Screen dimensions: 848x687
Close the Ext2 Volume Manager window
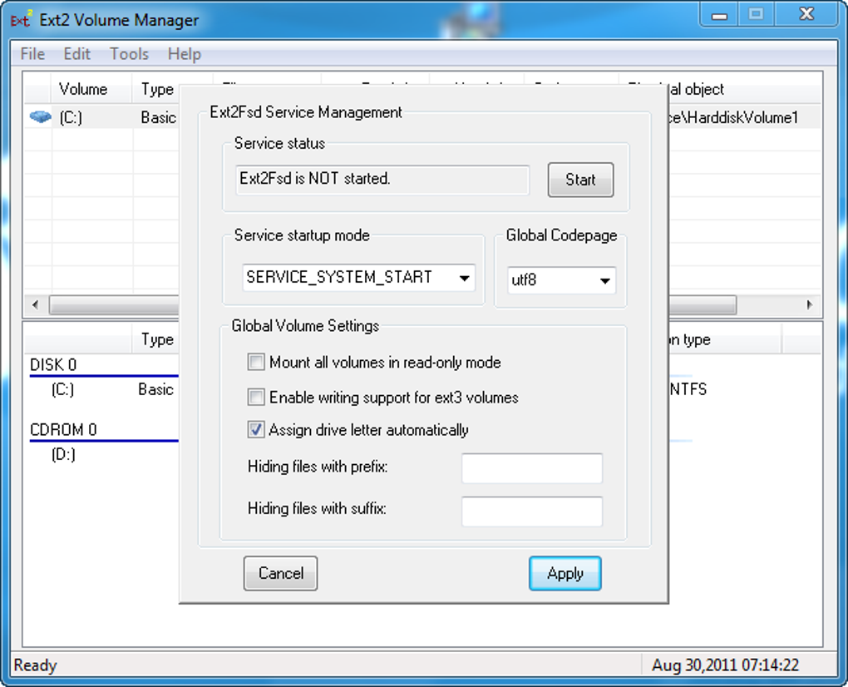click(x=806, y=14)
